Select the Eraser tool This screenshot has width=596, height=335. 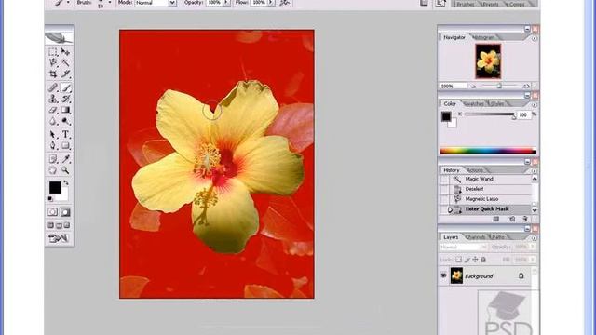(x=53, y=110)
